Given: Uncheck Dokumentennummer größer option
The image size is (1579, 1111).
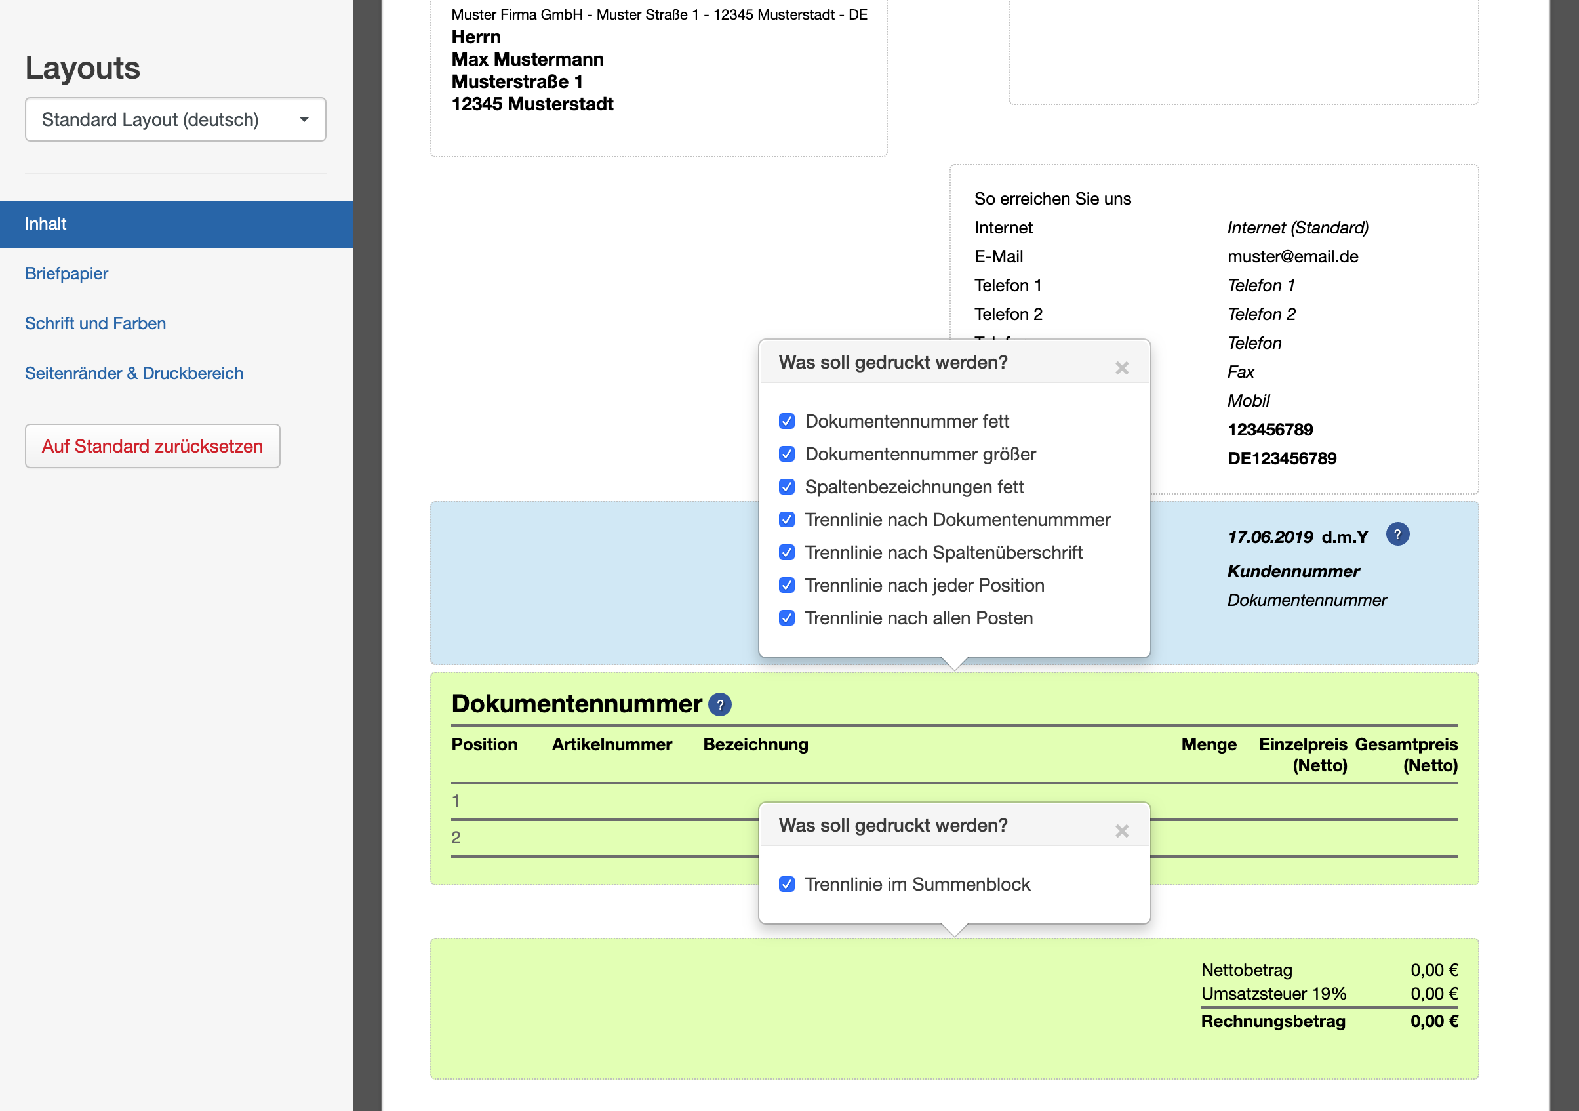Looking at the screenshot, I should [787, 454].
